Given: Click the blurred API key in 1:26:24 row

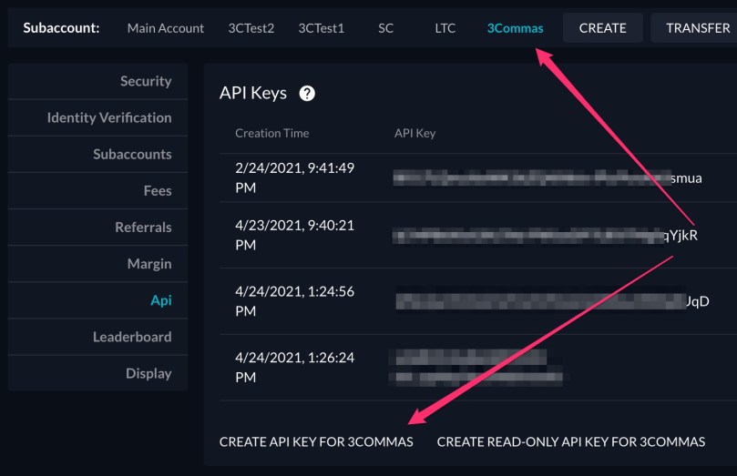Looking at the screenshot, I should tap(477, 368).
